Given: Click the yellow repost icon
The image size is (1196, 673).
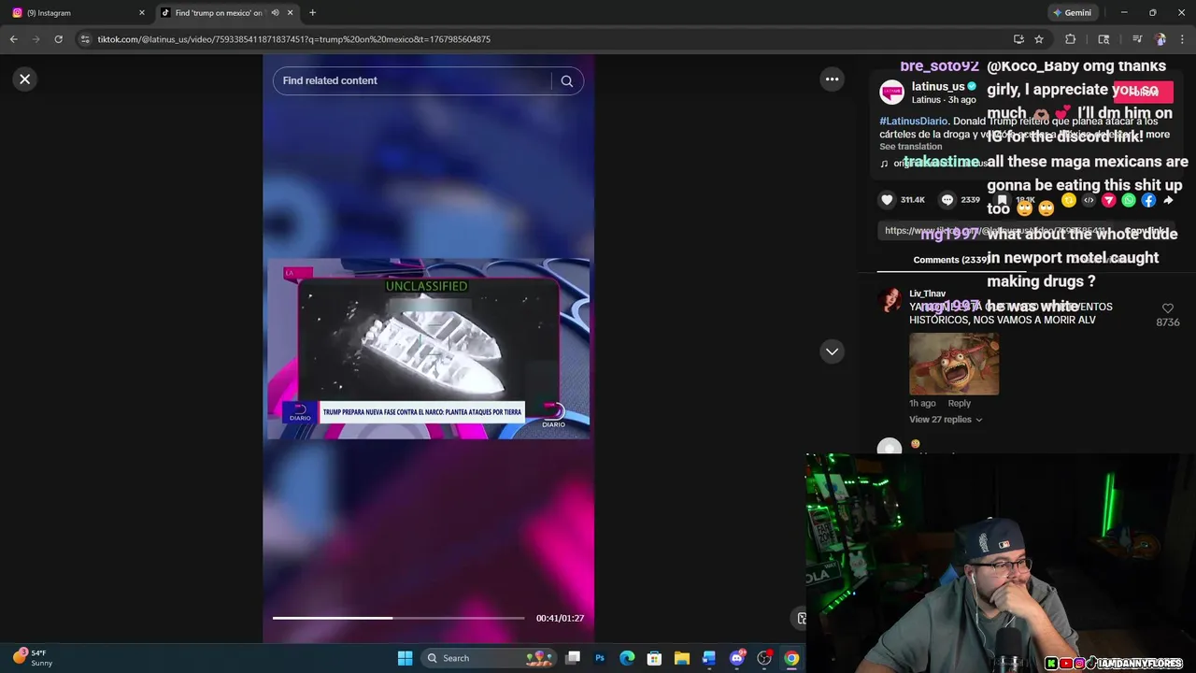Looking at the screenshot, I should (x=1069, y=200).
